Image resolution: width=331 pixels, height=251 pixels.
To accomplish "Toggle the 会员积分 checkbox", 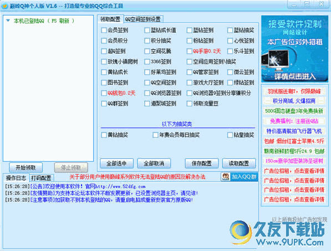I will click(x=104, y=40).
